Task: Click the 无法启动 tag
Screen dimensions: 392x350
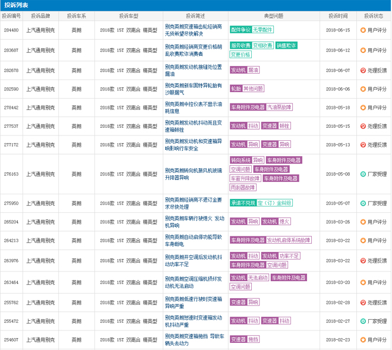Action: coord(258,278)
